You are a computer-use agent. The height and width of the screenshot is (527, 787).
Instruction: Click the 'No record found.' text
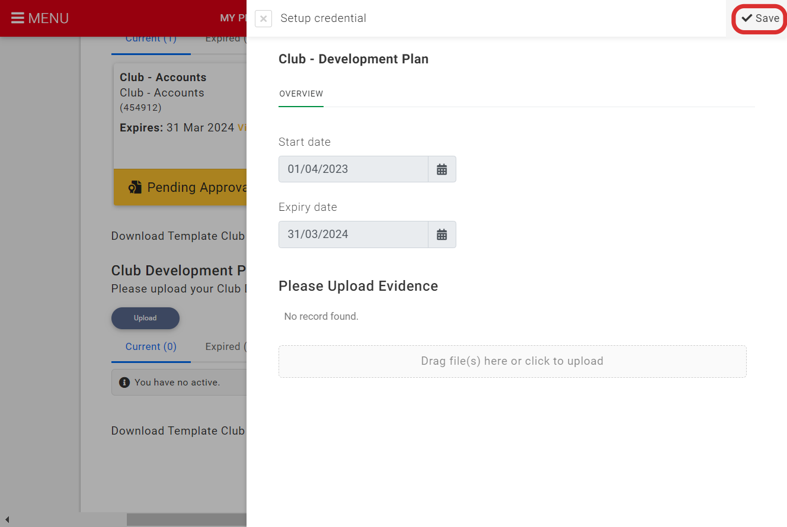tap(321, 317)
